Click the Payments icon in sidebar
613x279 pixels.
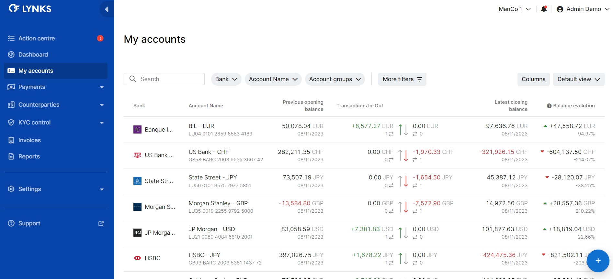tap(11, 87)
